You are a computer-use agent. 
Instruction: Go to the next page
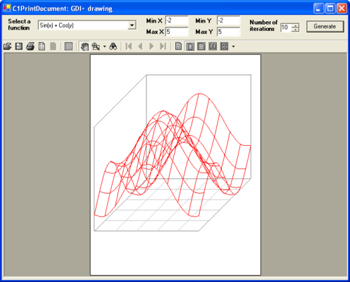click(151, 47)
